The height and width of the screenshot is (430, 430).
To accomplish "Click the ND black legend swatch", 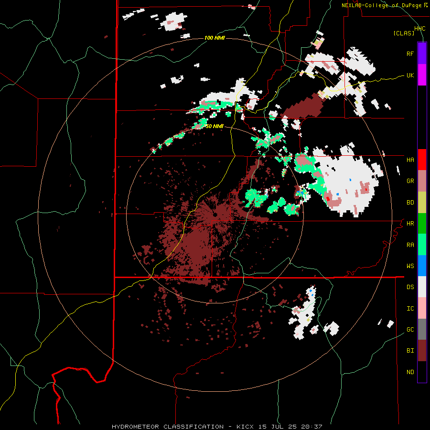I will 422,372.
